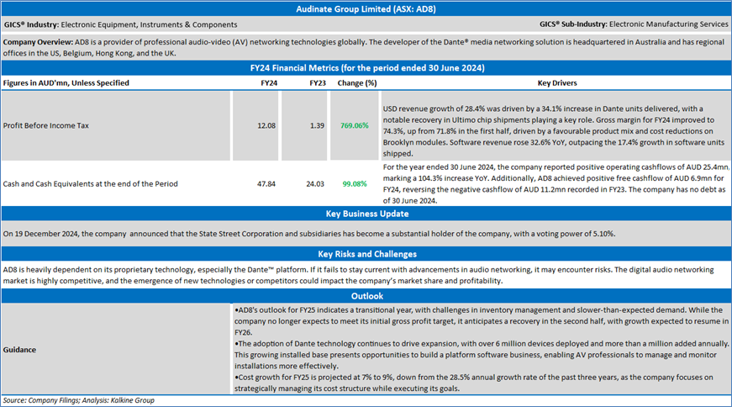Select the 'Profit Before Income Tax' row label
The height and width of the screenshot is (407, 732).
[x=45, y=125]
